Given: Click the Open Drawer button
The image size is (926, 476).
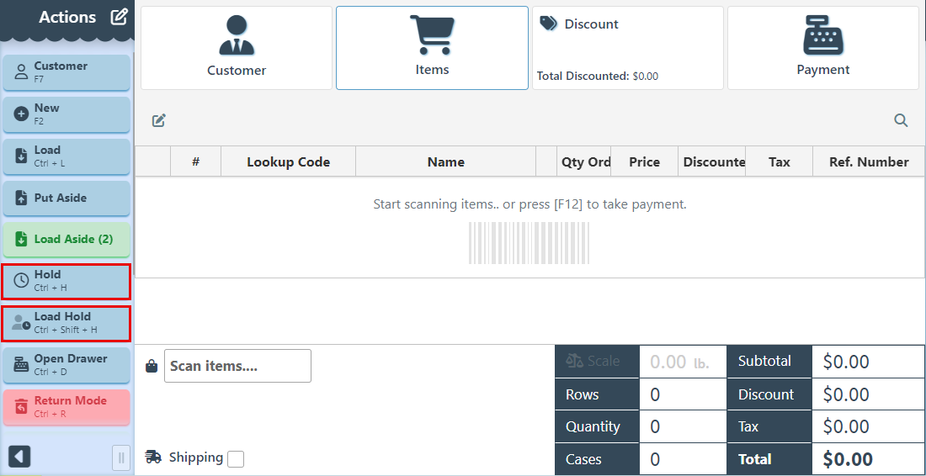Looking at the screenshot, I should [67, 365].
